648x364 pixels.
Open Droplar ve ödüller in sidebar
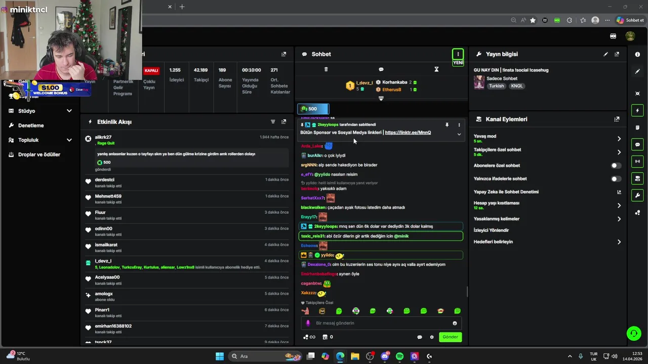[39, 155]
